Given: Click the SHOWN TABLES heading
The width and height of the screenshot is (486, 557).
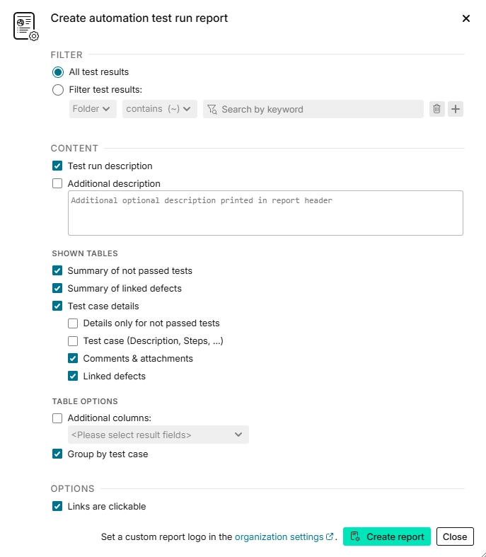Looking at the screenshot, I should point(85,253).
